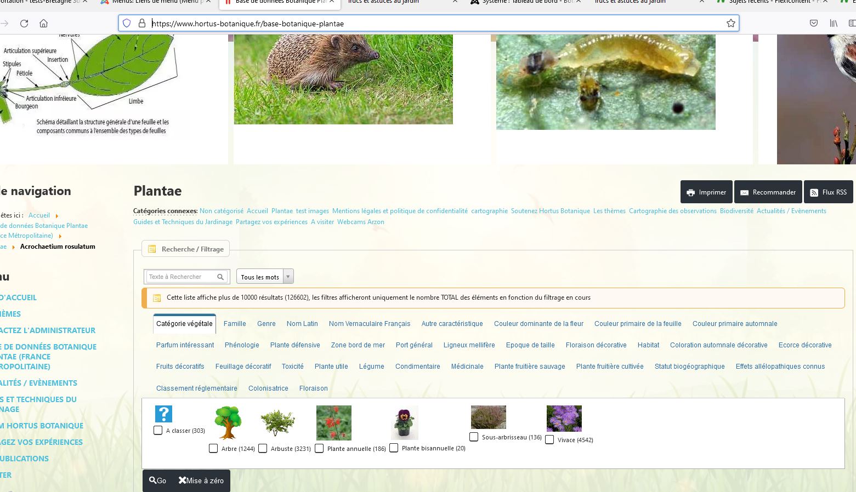Check the 'Vivace (4542)' checkbox

pyautogui.click(x=549, y=439)
